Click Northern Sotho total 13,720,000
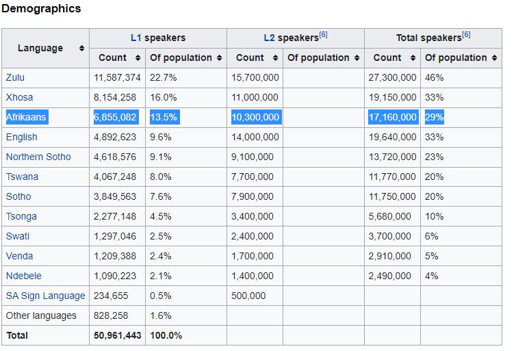The width and height of the screenshot is (529, 351). pyautogui.click(x=392, y=157)
